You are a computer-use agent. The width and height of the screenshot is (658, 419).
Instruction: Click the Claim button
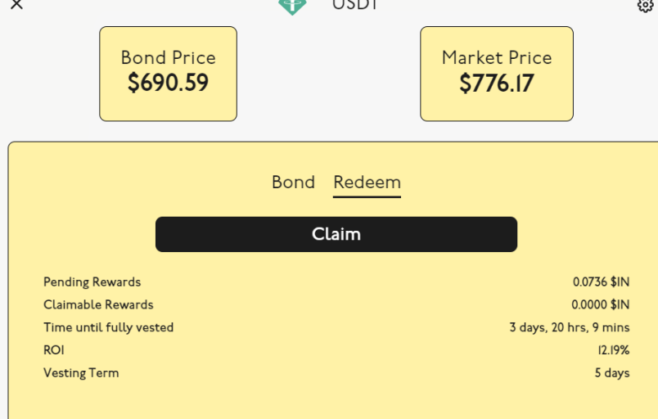336,234
